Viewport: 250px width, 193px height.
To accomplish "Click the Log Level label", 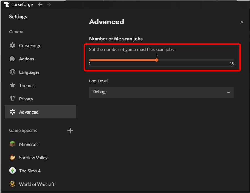I will tap(98, 81).
